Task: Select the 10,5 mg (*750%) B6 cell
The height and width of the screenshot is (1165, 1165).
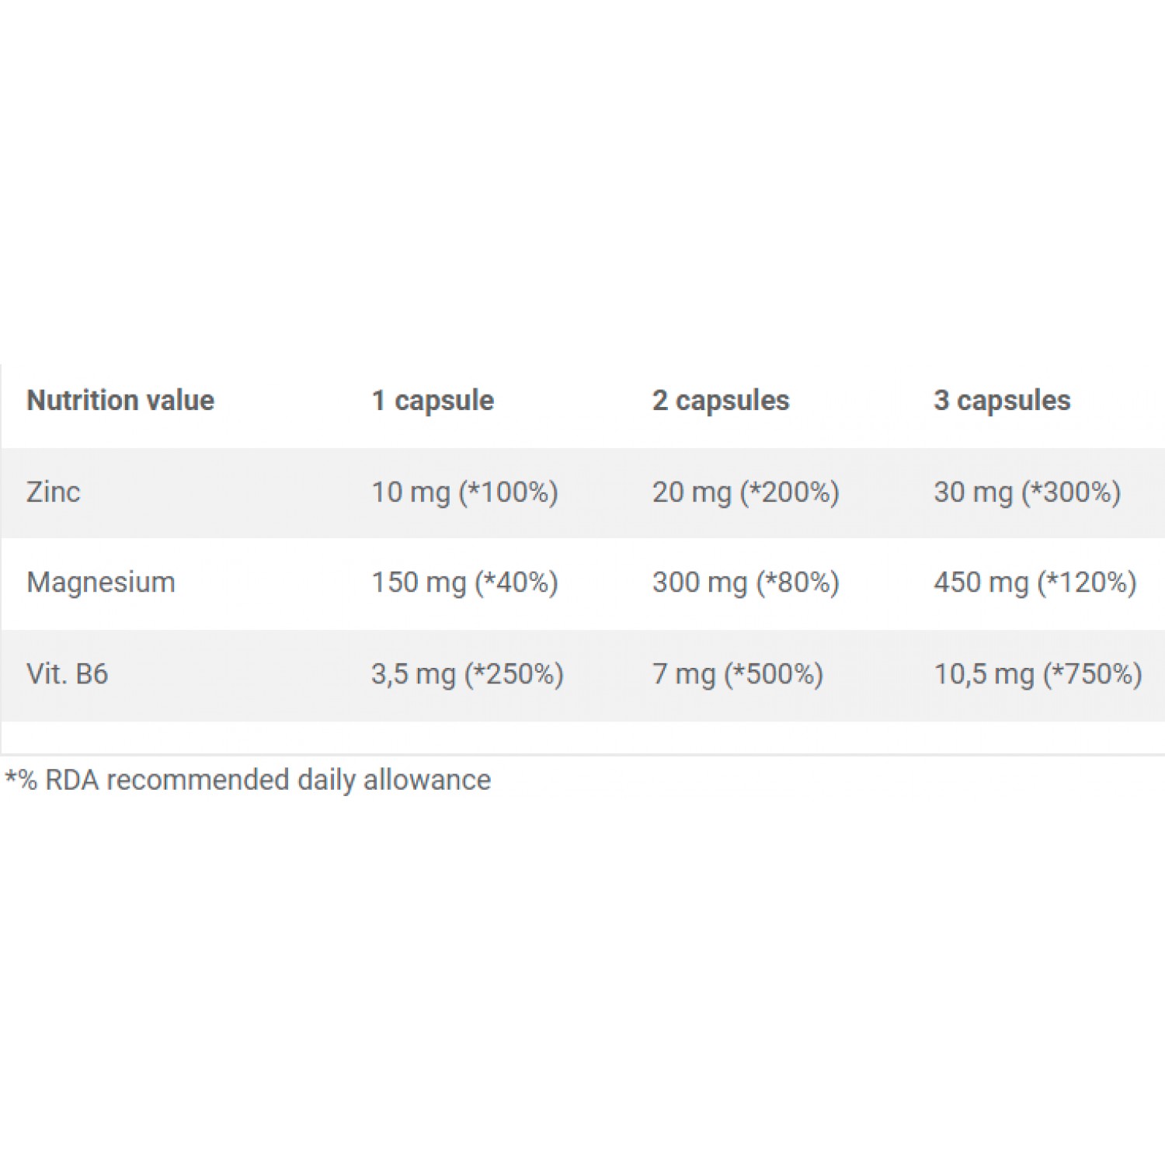Action: (1038, 674)
